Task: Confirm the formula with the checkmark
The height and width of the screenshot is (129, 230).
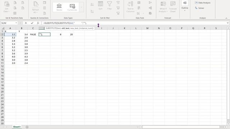Action: tap(32, 23)
